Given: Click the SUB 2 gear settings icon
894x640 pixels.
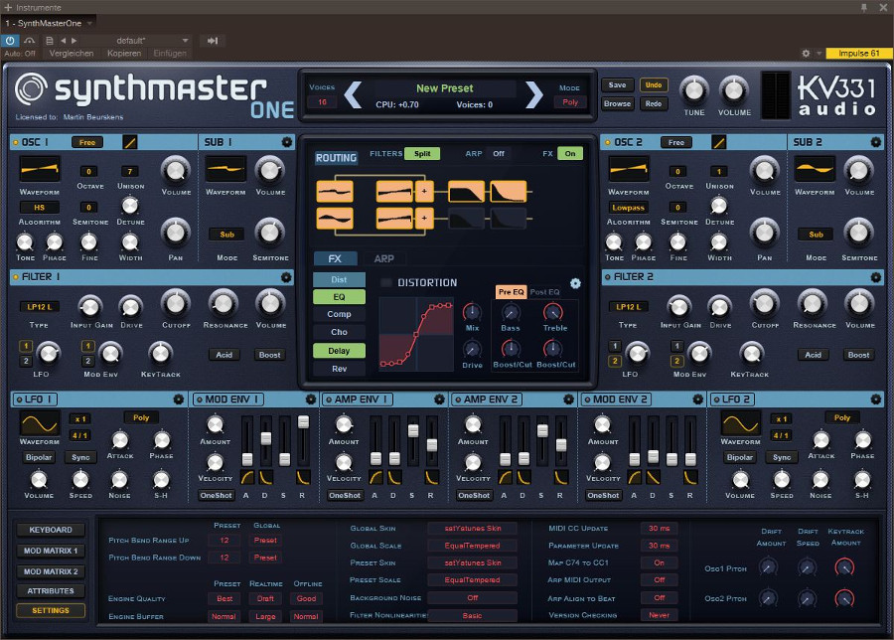Looking at the screenshot, I should (876, 142).
